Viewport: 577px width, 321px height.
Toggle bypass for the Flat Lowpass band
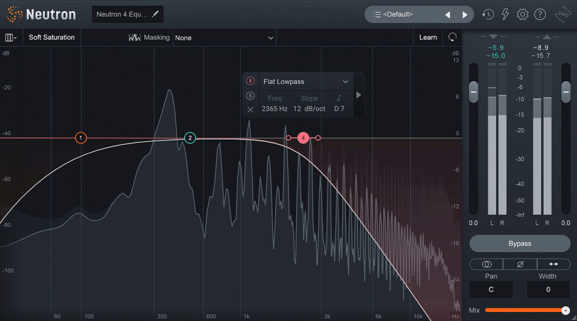pyautogui.click(x=251, y=81)
